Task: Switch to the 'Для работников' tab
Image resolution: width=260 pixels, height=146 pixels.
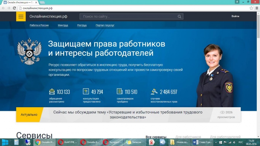Action: 188,137
